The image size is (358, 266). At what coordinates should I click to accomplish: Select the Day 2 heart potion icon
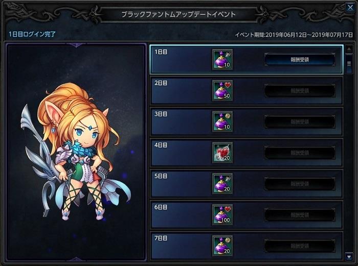[x=222, y=90]
